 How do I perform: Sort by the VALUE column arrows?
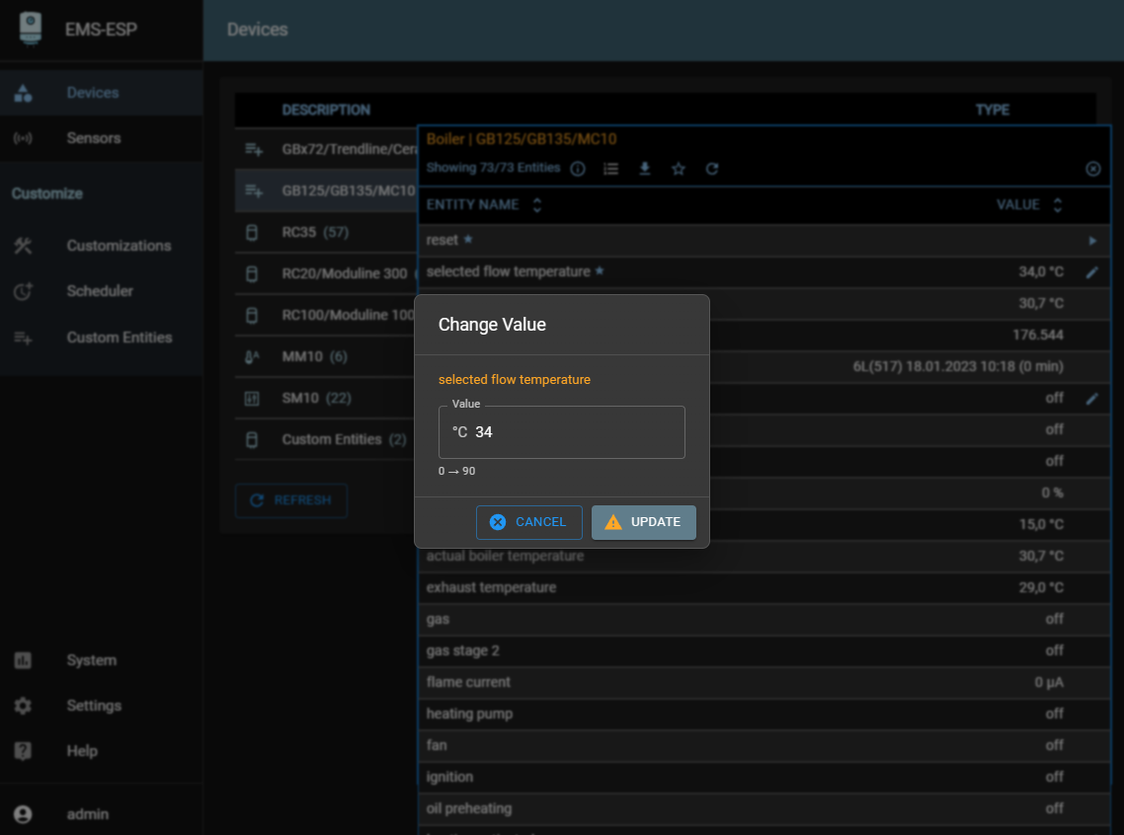point(1058,205)
